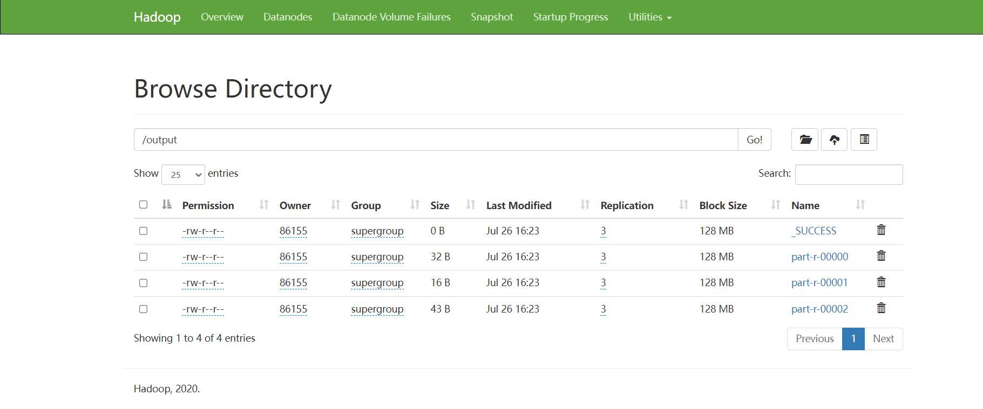Click the Previous pagination button
The image size is (983, 409).
[815, 339]
